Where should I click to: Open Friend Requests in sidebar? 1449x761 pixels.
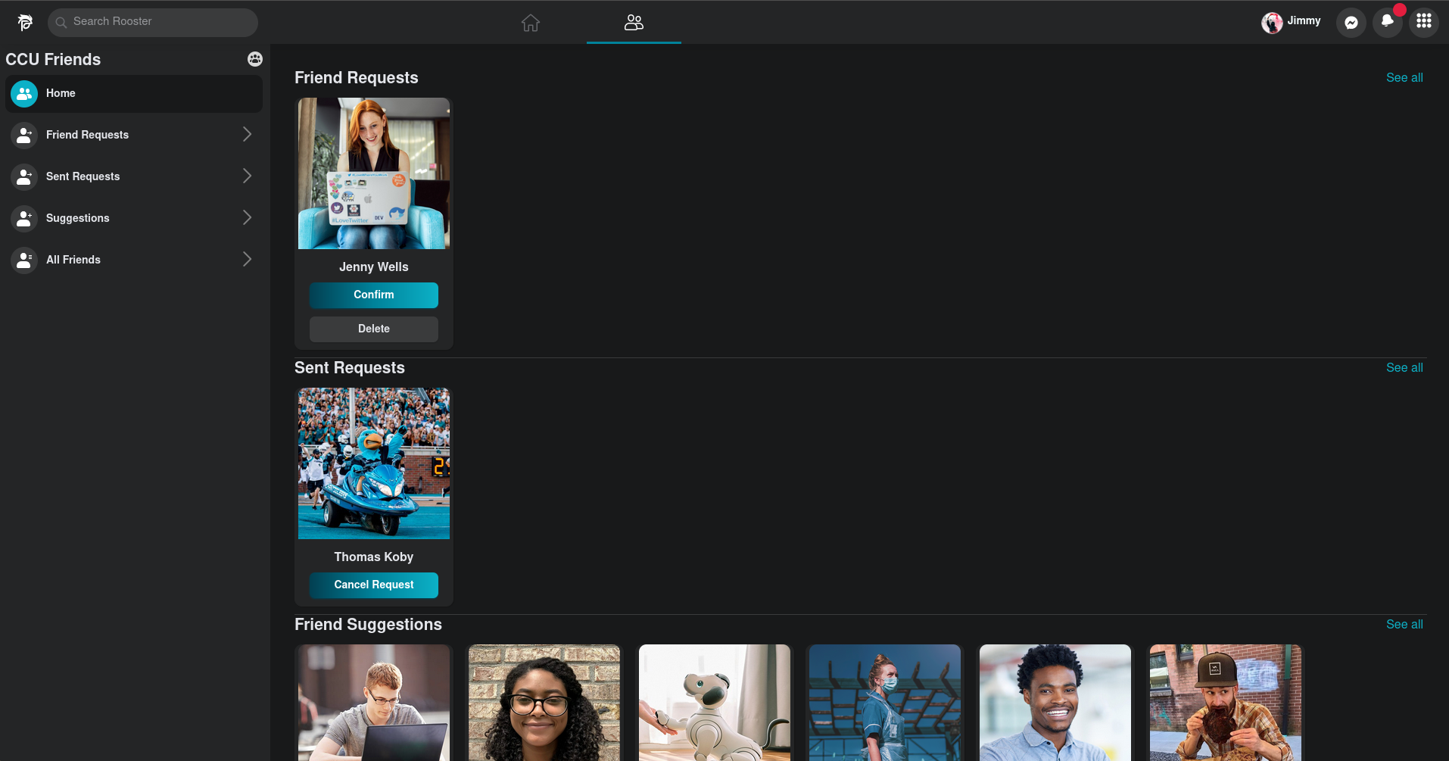coord(134,135)
